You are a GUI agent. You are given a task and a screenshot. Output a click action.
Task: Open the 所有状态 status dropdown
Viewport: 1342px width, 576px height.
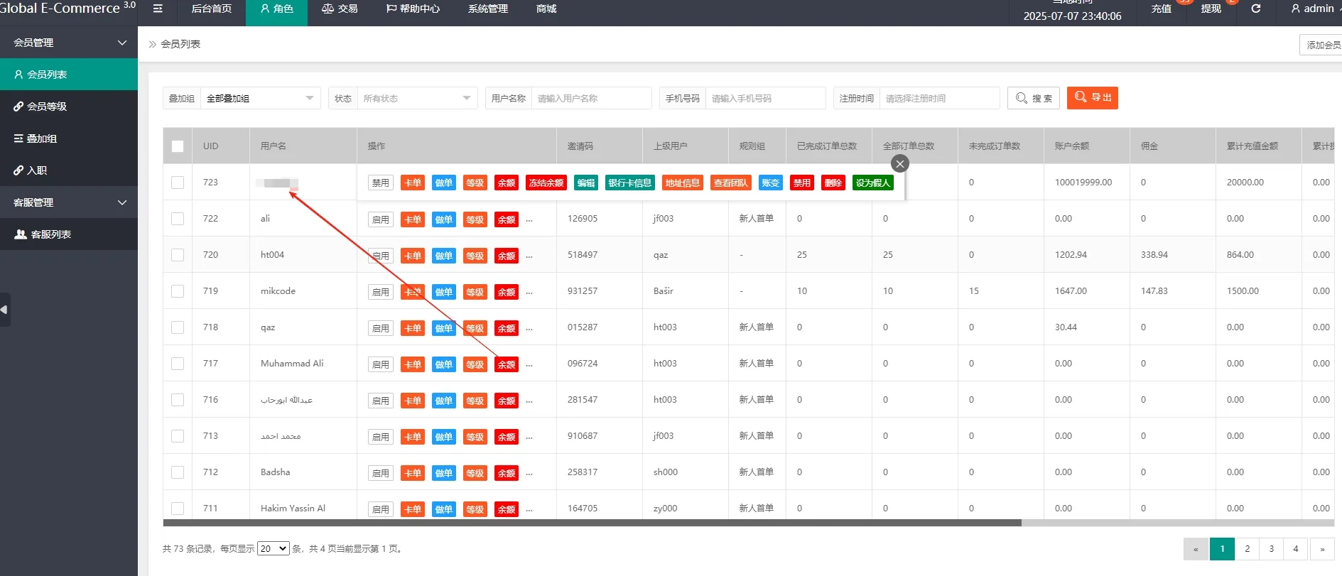pos(416,98)
